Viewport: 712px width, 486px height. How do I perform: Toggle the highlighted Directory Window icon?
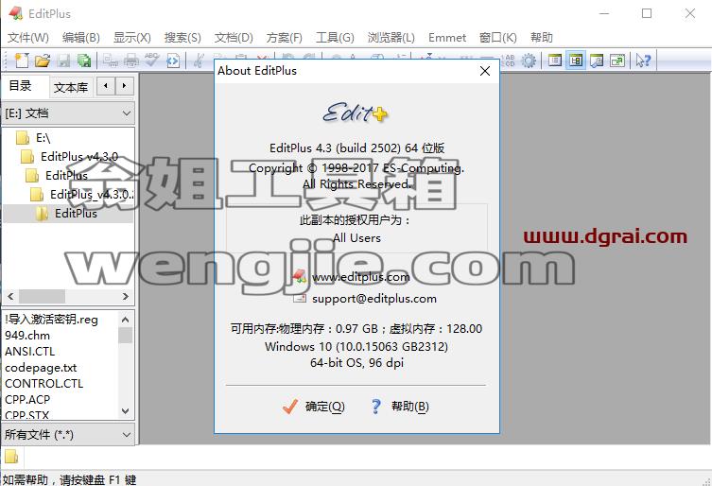click(575, 61)
